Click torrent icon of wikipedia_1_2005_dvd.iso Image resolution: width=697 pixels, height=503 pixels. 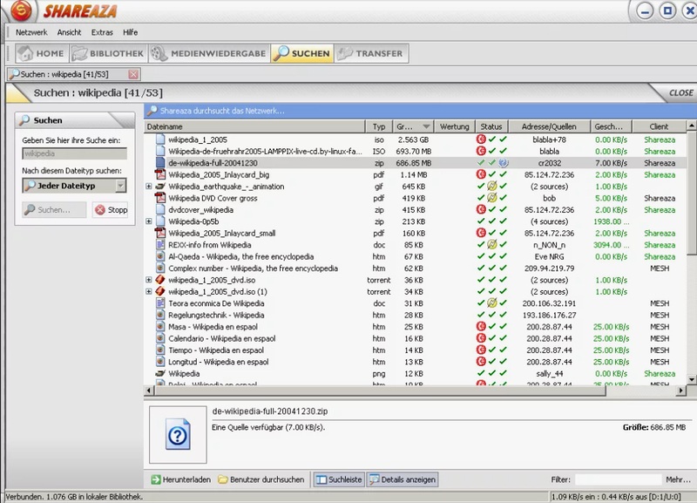(x=160, y=280)
